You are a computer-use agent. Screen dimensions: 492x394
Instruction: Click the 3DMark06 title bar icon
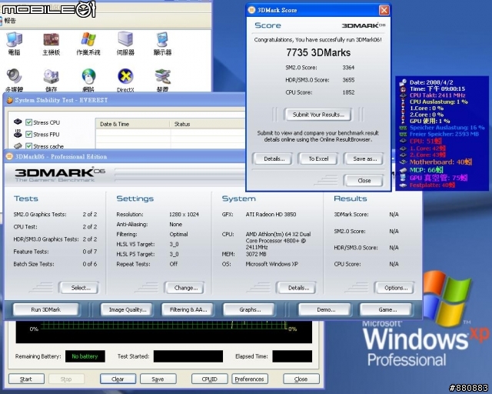[x=9, y=156]
